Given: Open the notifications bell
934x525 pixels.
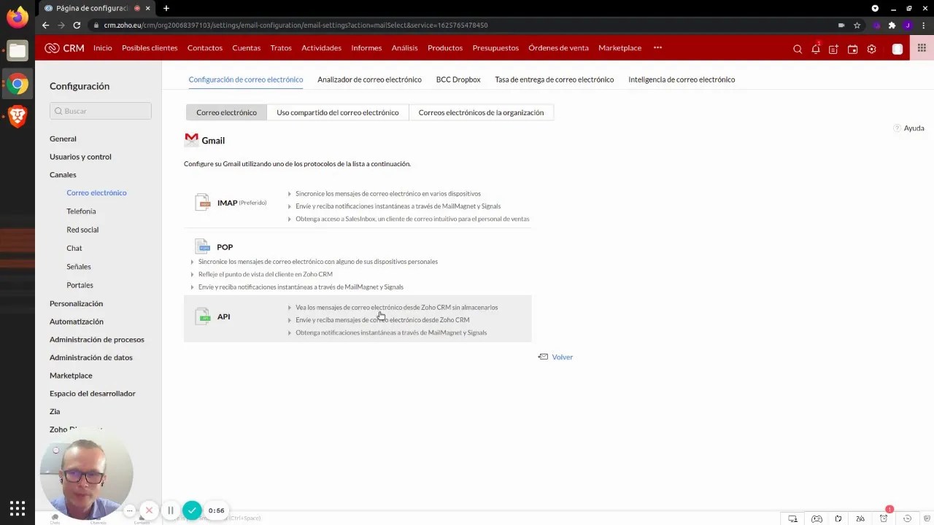Looking at the screenshot, I should click(x=816, y=49).
